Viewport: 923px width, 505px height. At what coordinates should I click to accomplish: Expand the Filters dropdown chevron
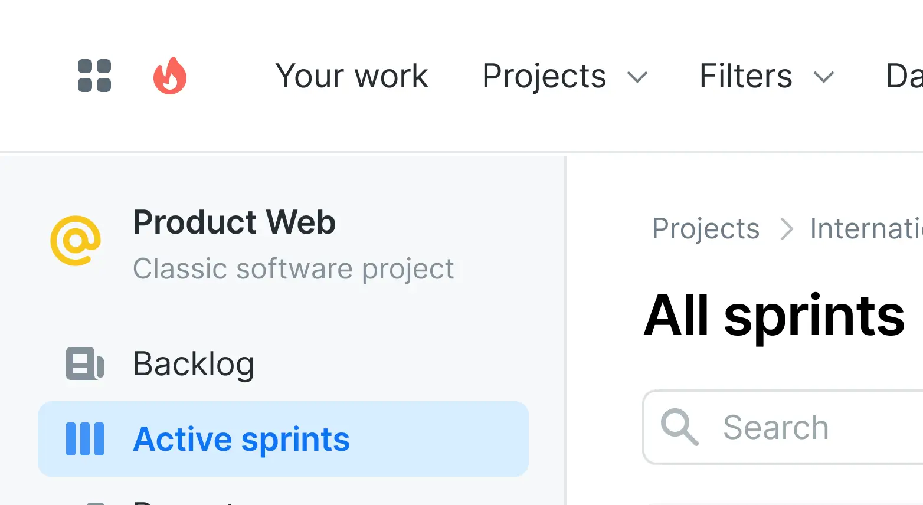[824, 77]
